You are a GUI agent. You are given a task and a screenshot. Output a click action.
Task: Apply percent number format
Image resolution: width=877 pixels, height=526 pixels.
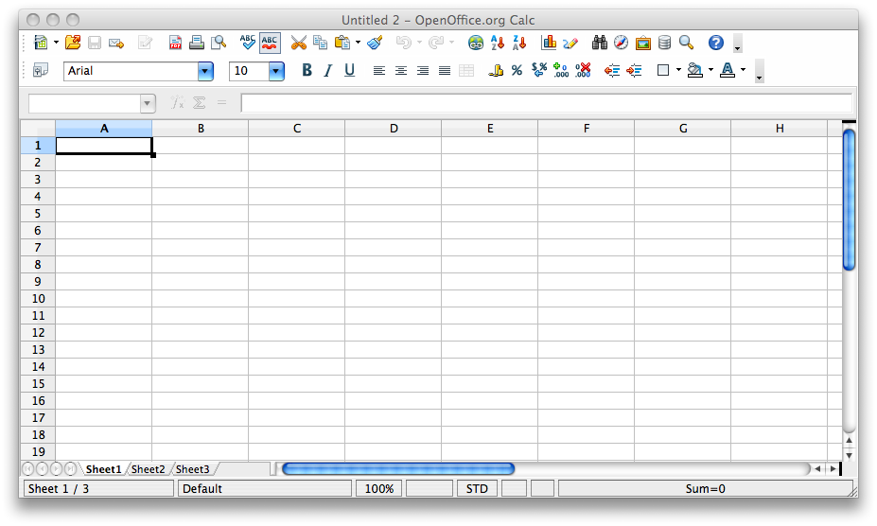pos(517,70)
